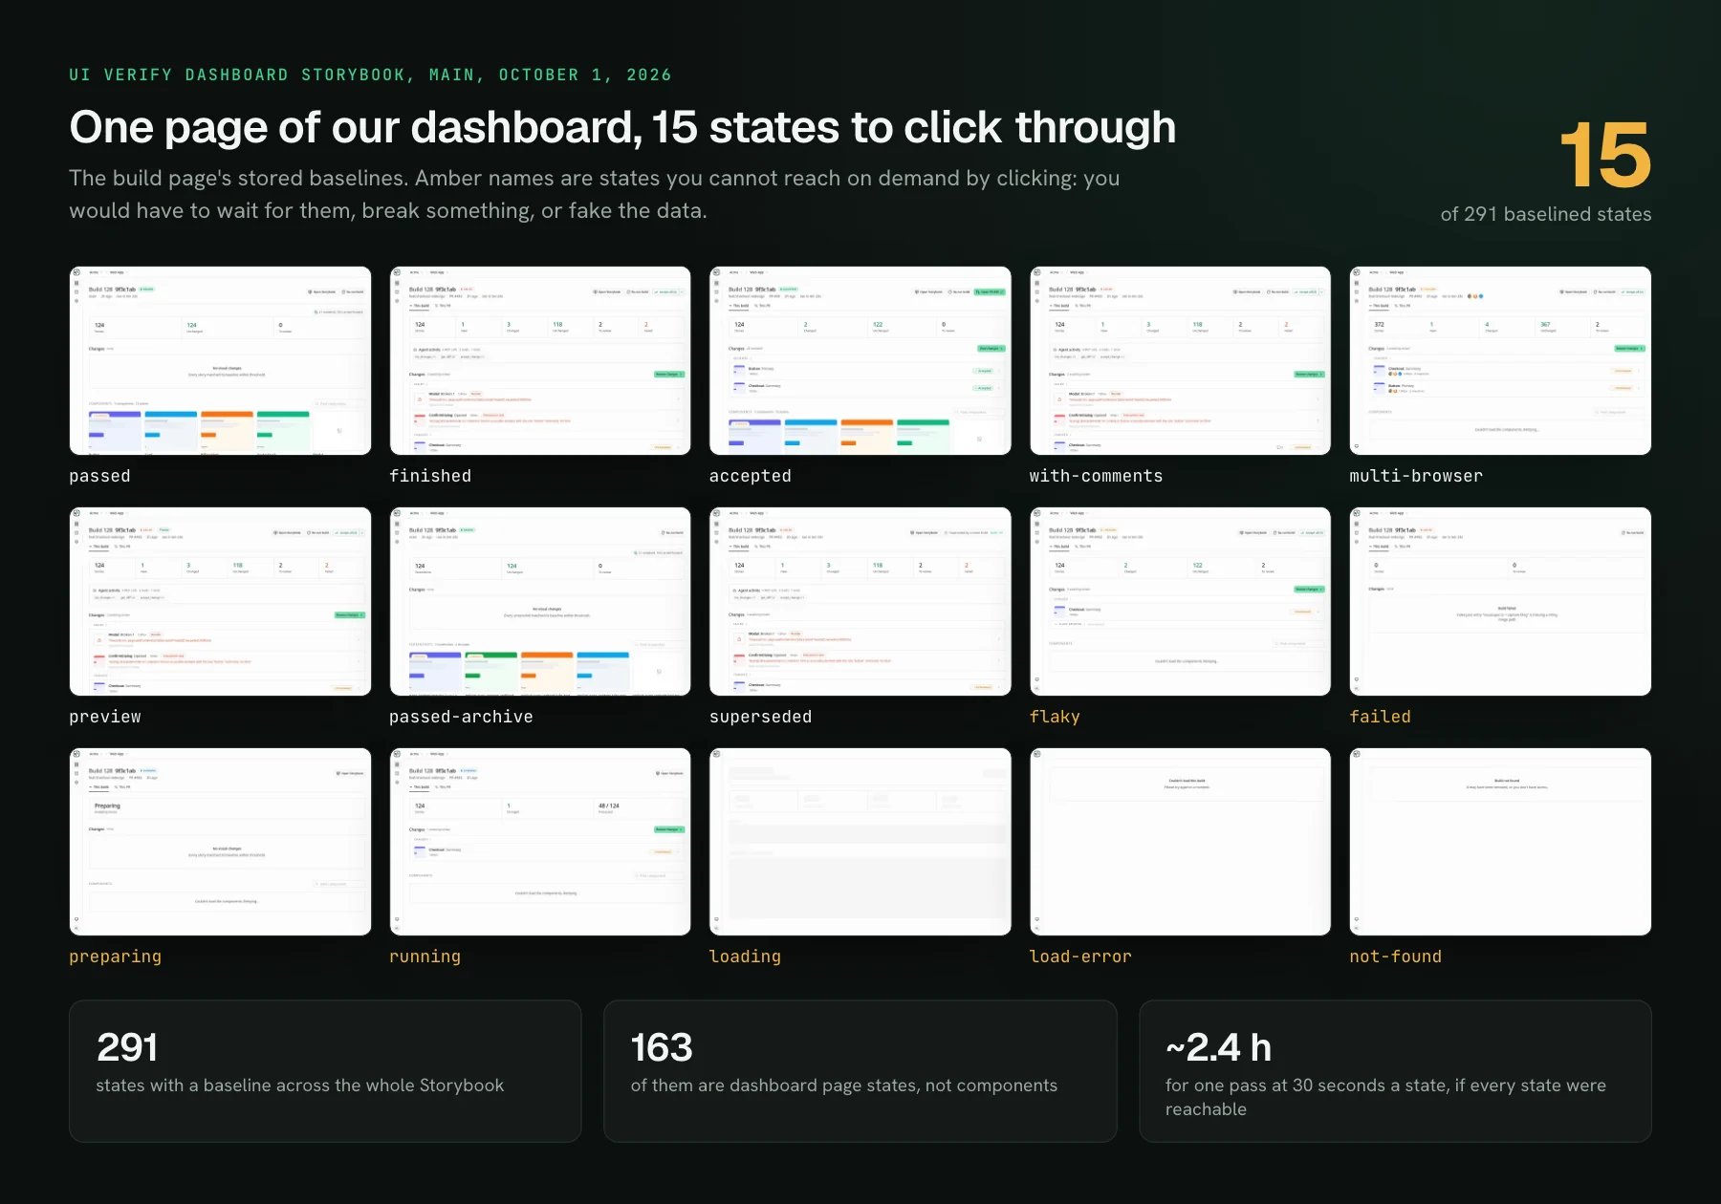Click the amber 'load-error' label

(x=1080, y=957)
